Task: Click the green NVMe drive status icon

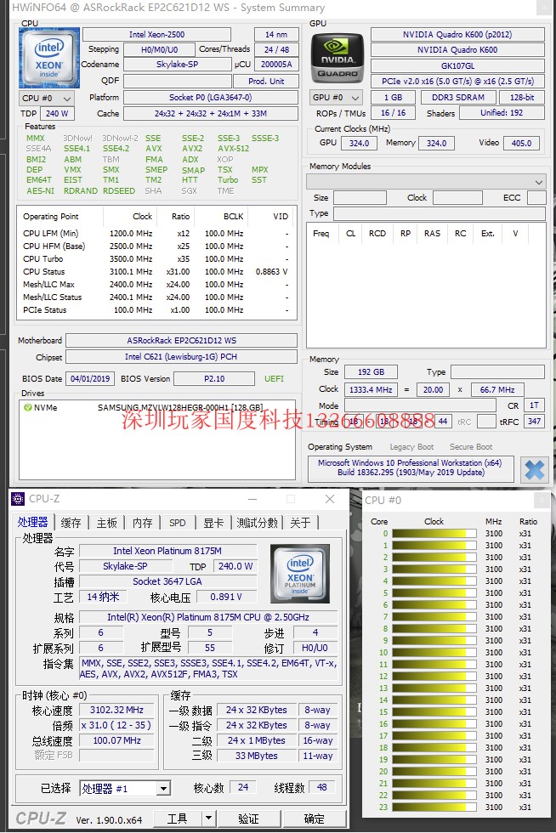Action: pyautogui.click(x=28, y=407)
